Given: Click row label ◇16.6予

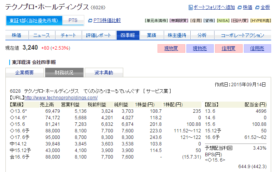Looking at the screenshot, I should point(20,131).
